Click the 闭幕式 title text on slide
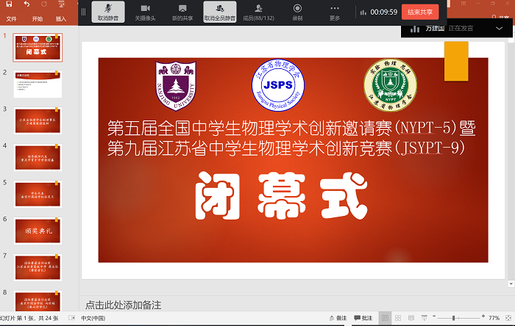 (x=282, y=195)
